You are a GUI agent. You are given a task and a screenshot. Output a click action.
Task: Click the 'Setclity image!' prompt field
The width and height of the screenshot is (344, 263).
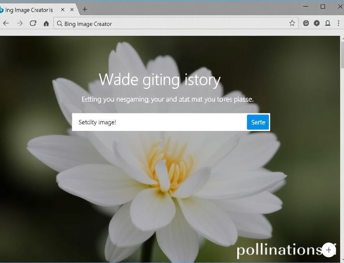[x=159, y=122]
